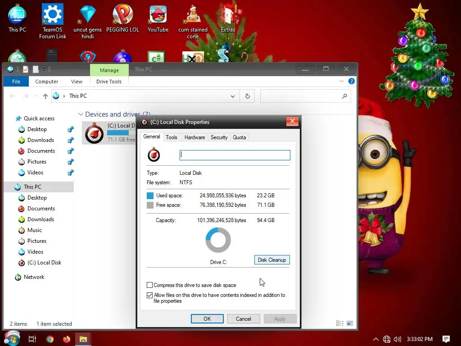
Task: Go up one folder level arrow
Action: pyautogui.click(x=45, y=96)
